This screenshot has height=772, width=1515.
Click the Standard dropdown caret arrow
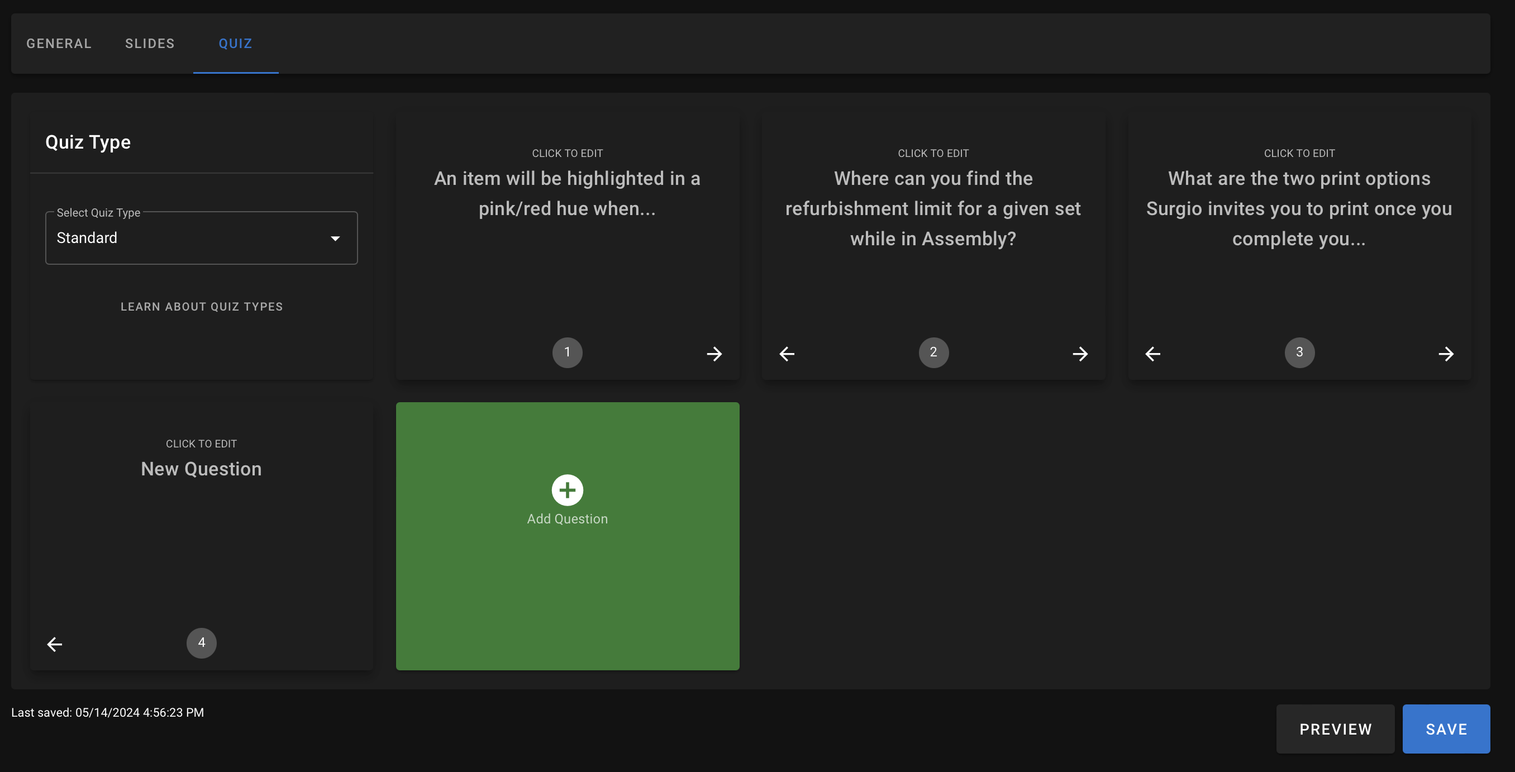coord(335,238)
